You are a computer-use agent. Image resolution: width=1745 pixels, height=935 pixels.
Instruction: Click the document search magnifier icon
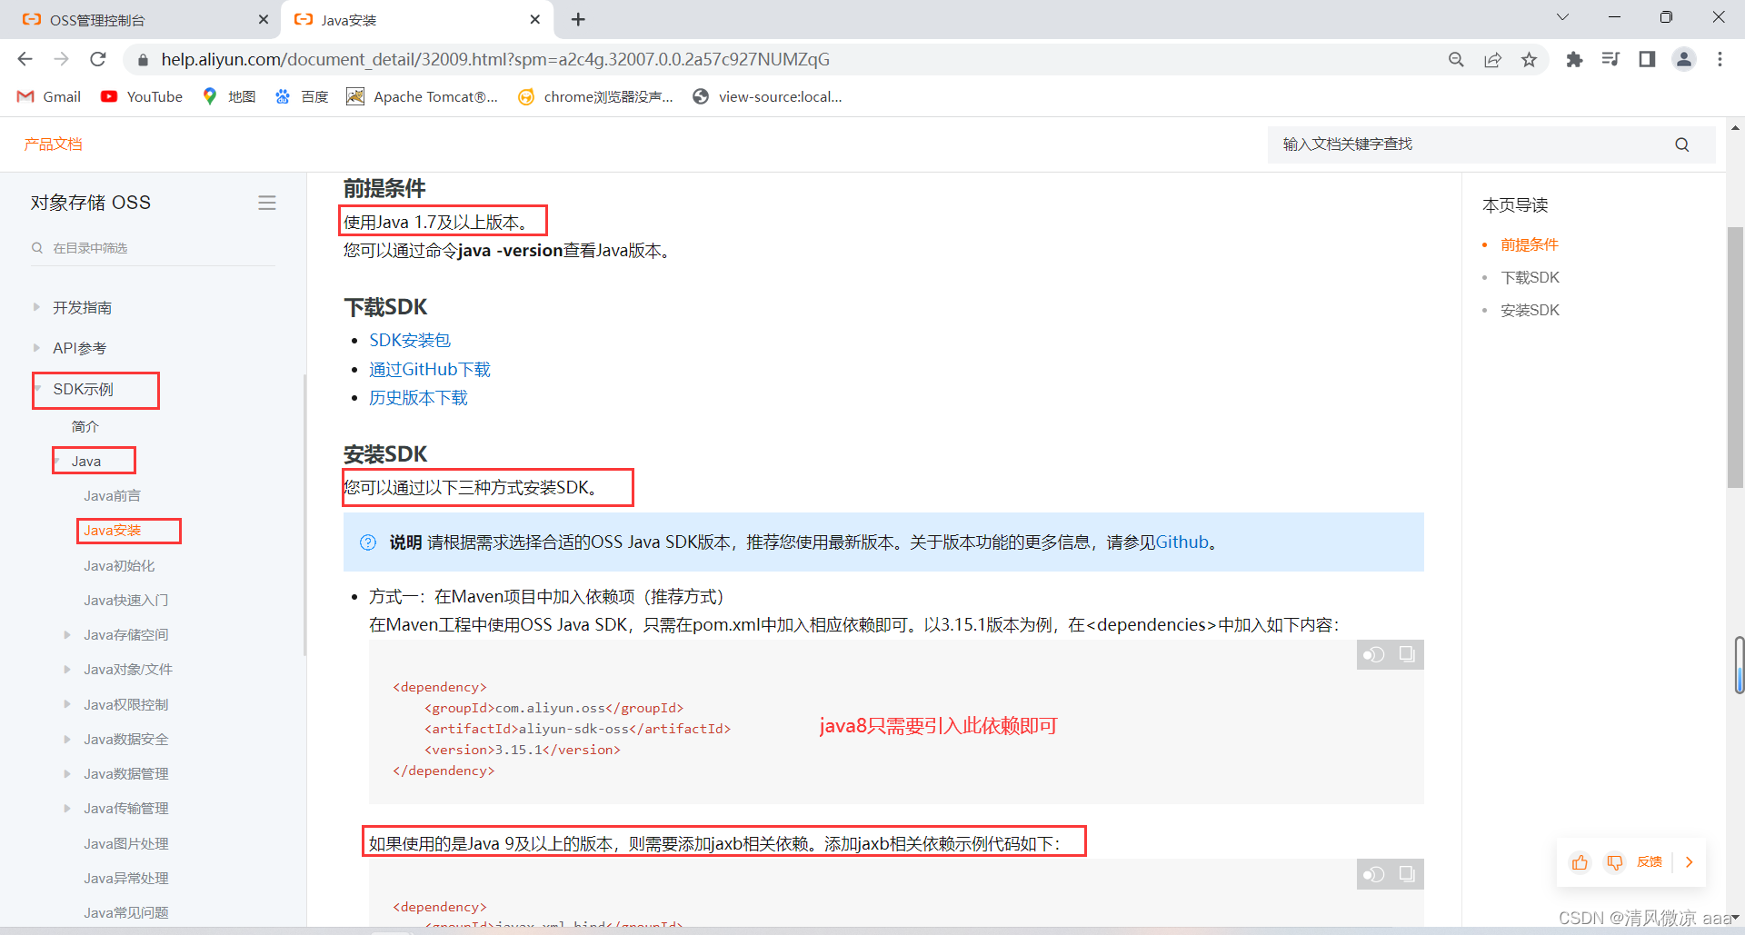tap(1682, 144)
